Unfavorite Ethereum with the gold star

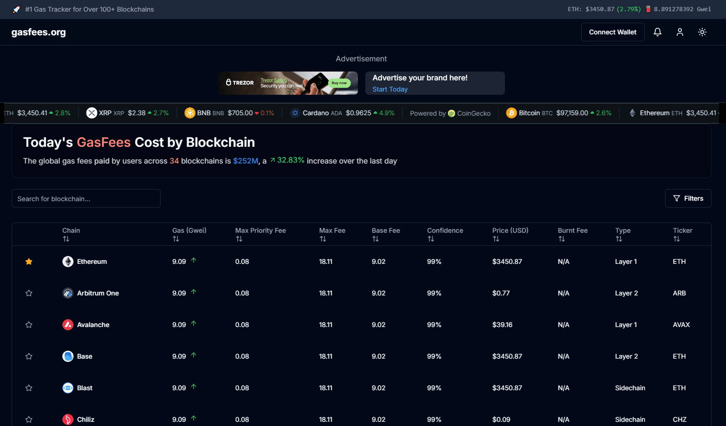click(29, 262)
